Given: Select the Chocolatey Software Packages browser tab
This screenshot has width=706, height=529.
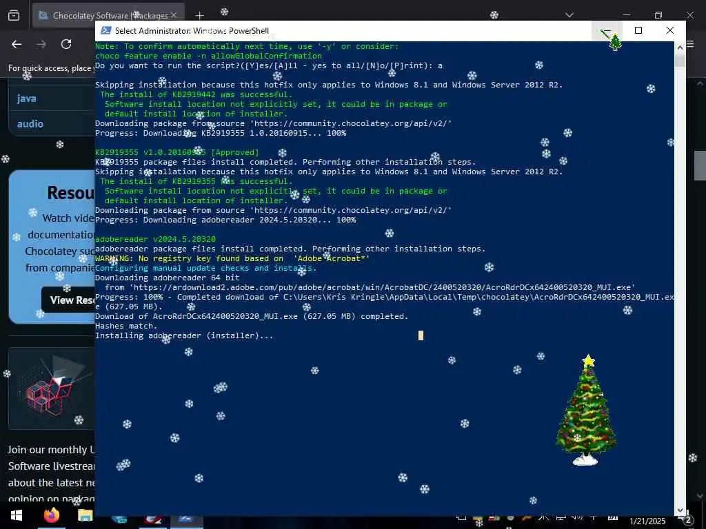Looking at the screenshot, I should coord(108,16).
